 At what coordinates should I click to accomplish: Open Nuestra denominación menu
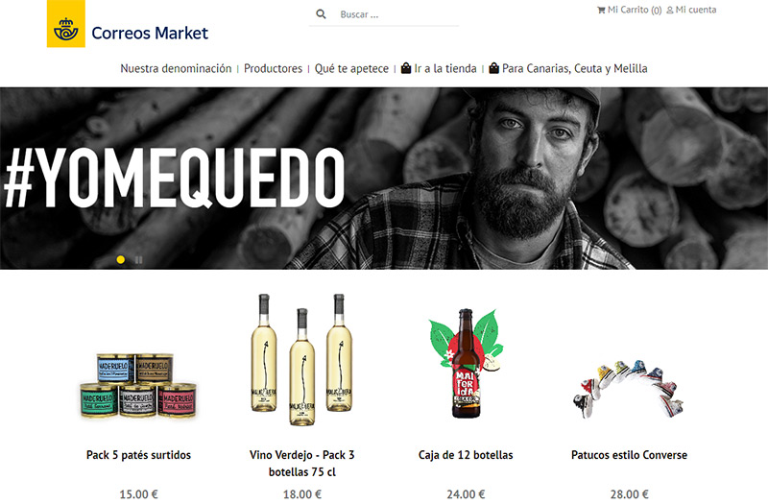(x=176, y=68)
